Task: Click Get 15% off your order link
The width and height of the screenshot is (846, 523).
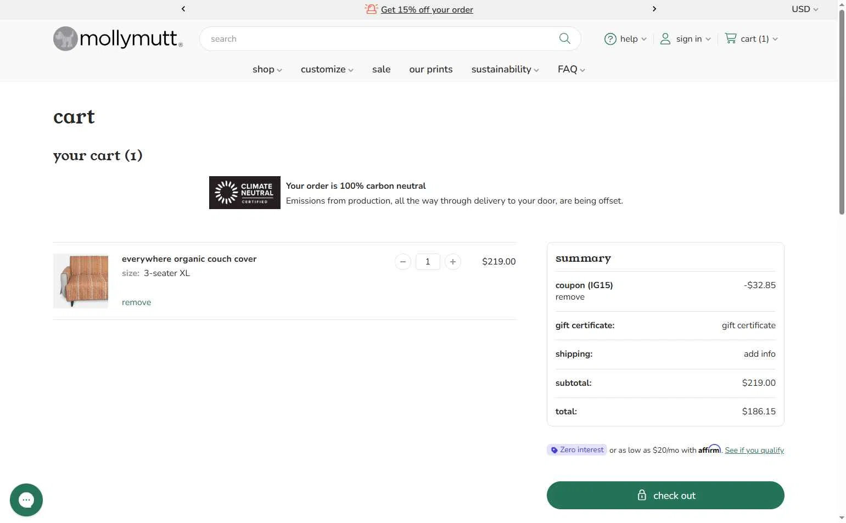Action: tap(427, 9)
